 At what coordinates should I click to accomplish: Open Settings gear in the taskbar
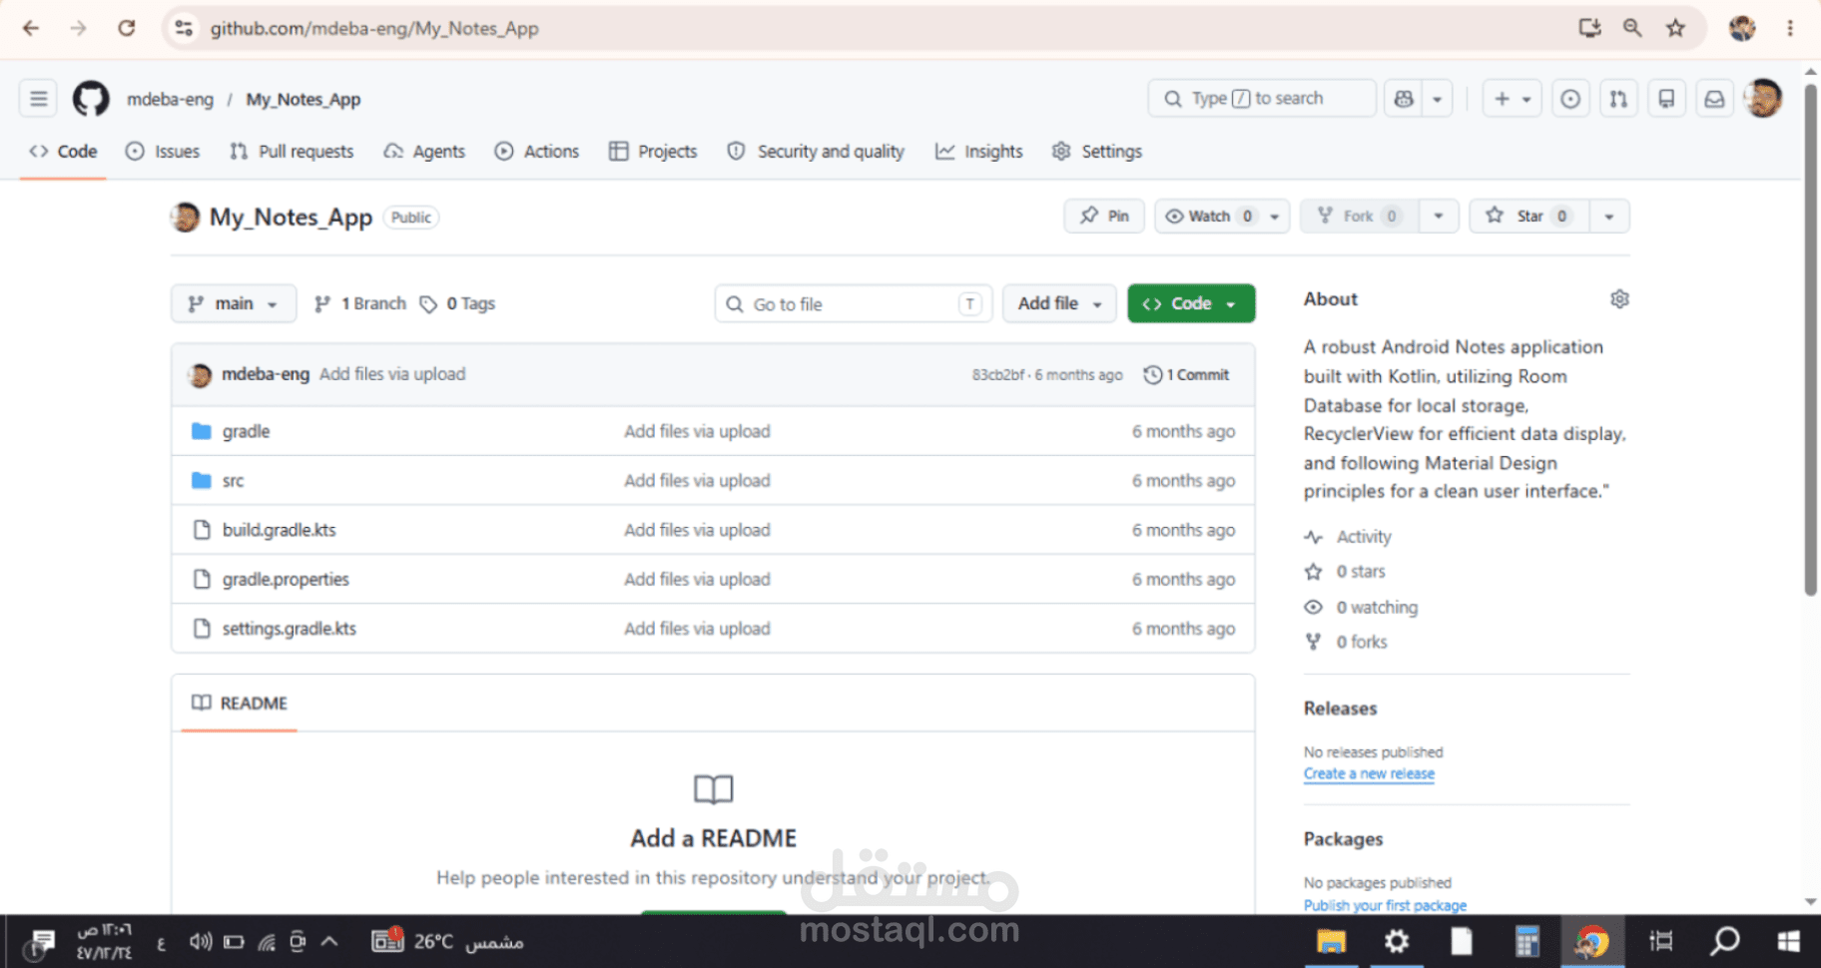pyautogui.click(x=1397, y=941)
